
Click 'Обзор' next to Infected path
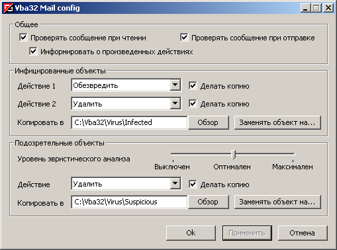click(x=208, y=122)
